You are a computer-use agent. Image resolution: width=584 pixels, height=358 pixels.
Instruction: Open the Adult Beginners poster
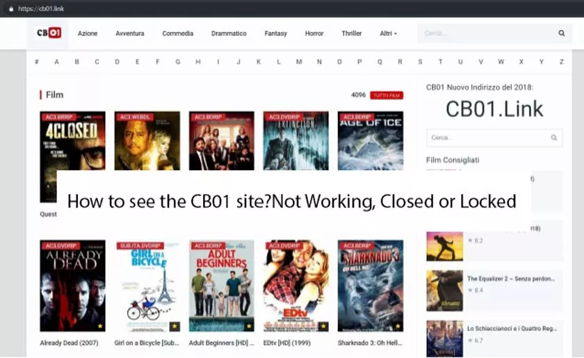click(x=222, y=286)
